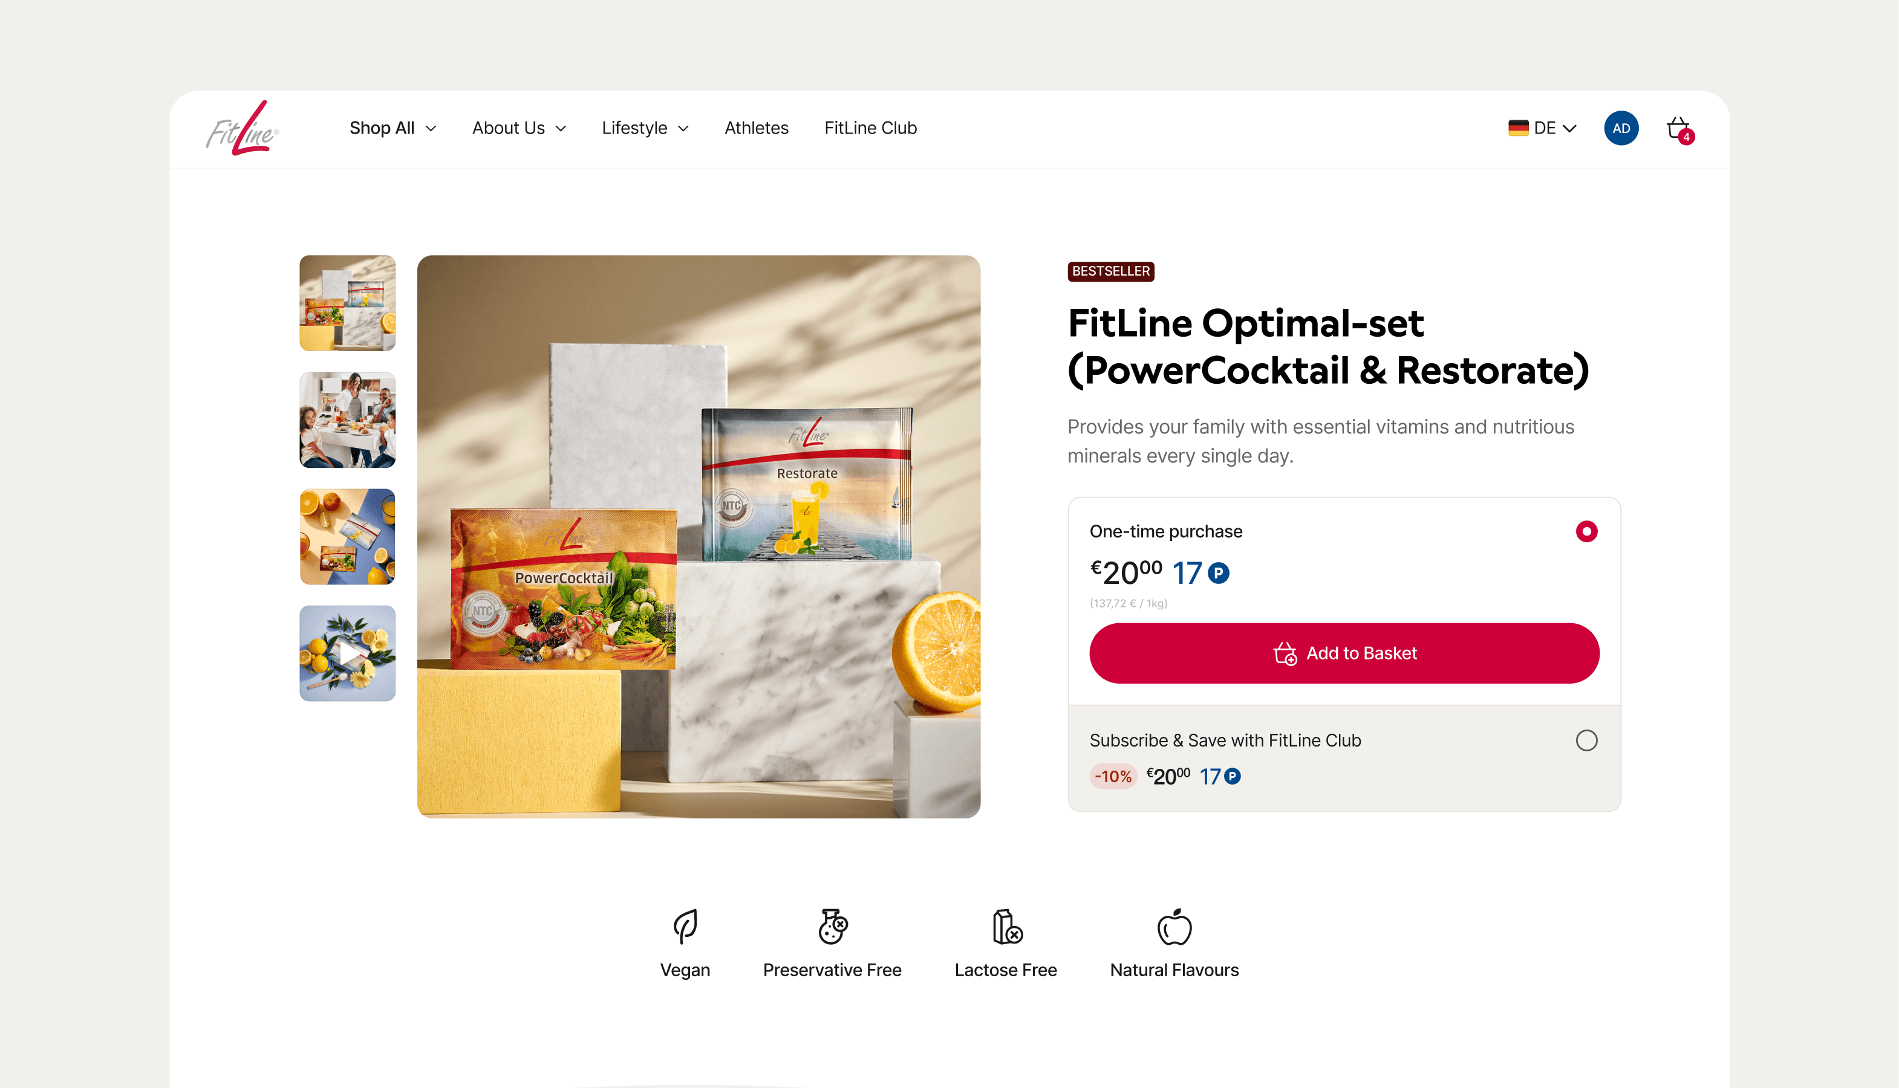The width and height of the screenshot is (1899, 1088).
Task: Open the DE country selector
Action: pyautogui.click(x=1542, y=128)
